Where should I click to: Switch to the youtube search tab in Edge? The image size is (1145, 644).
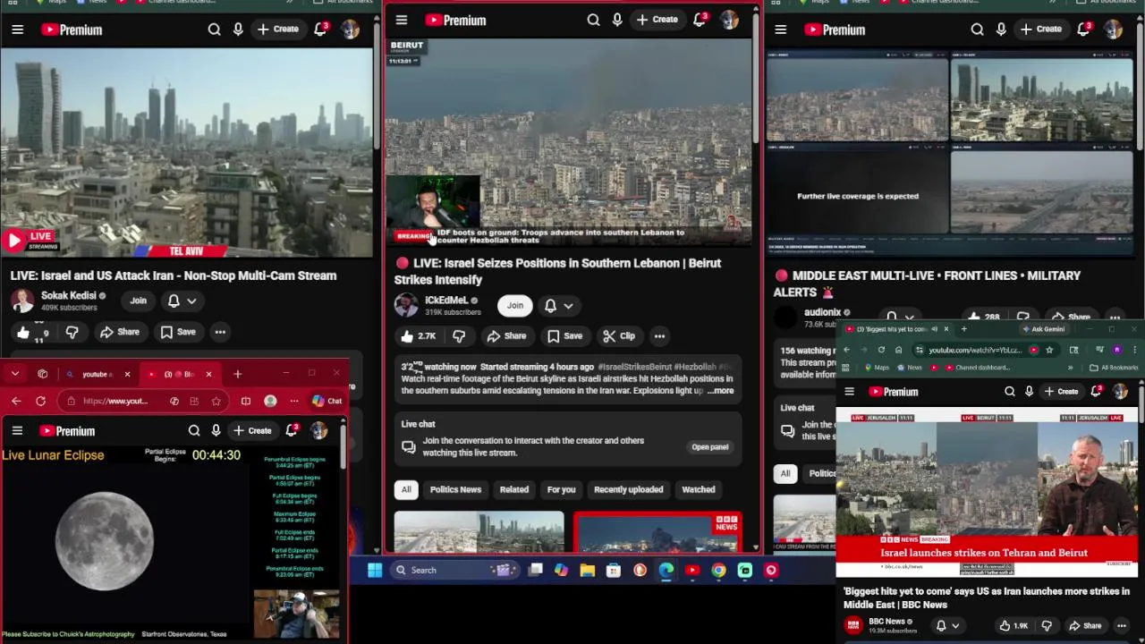coord(98,374)
